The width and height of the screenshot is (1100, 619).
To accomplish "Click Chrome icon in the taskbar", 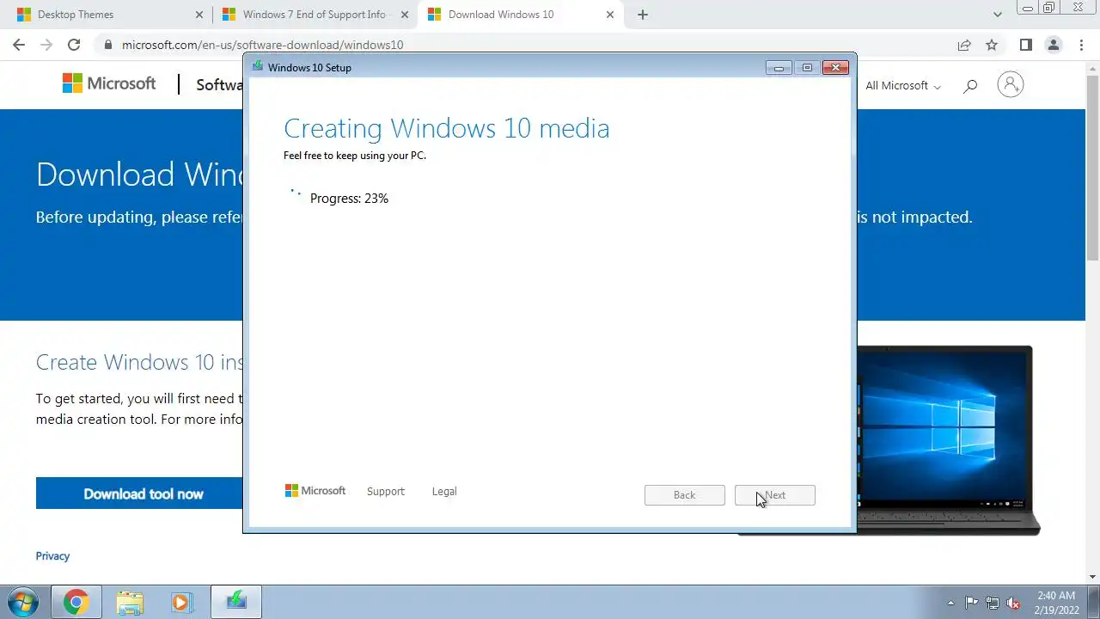I will pos(76,602).
